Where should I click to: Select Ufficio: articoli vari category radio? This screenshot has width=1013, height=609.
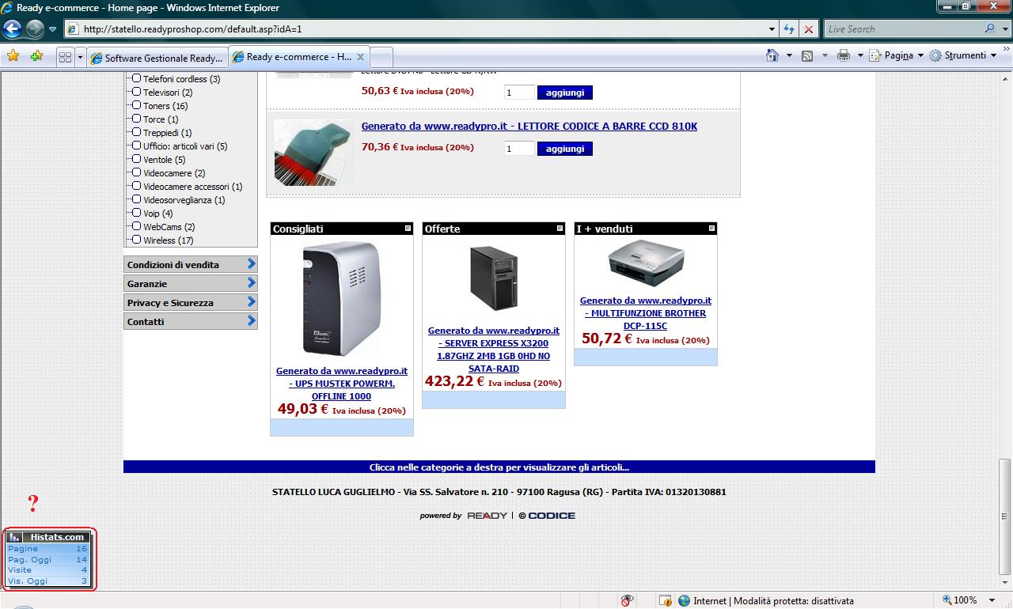coord(136,146)
